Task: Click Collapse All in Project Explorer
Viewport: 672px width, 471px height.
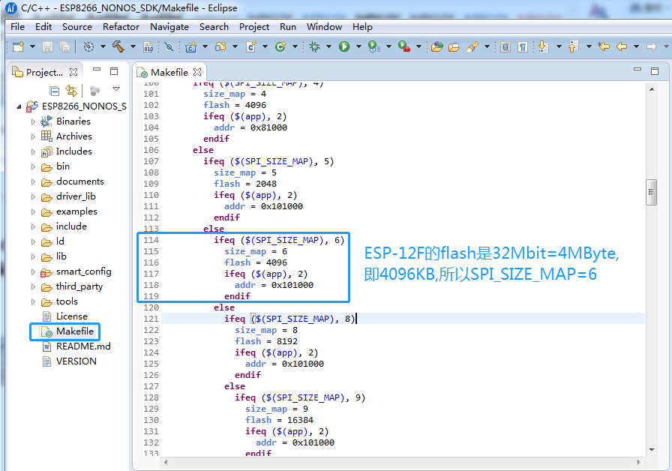Action: coord(55,91)
